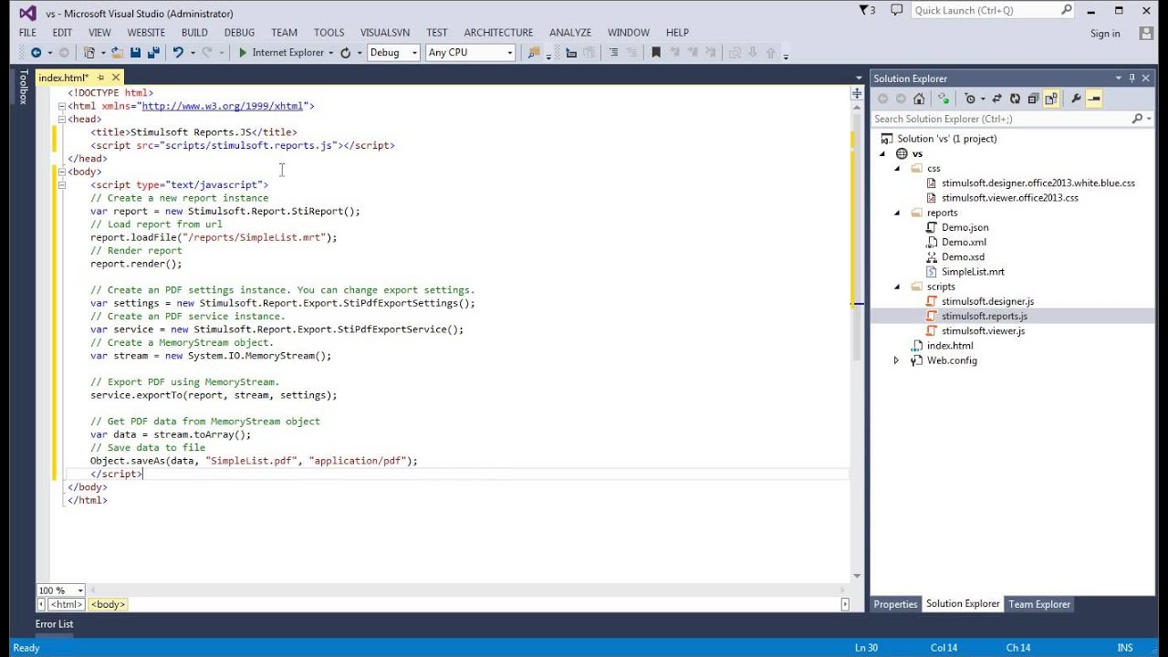Open the Error List panel tab
The height and width of the screenshot is (657, 1168).
(54, 624)
